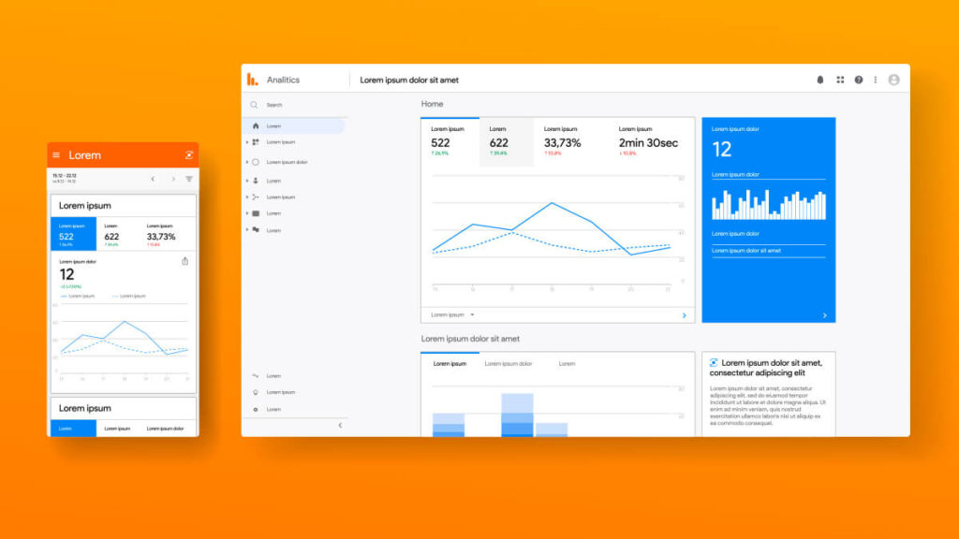Click the home icon in sidebar

256,125
